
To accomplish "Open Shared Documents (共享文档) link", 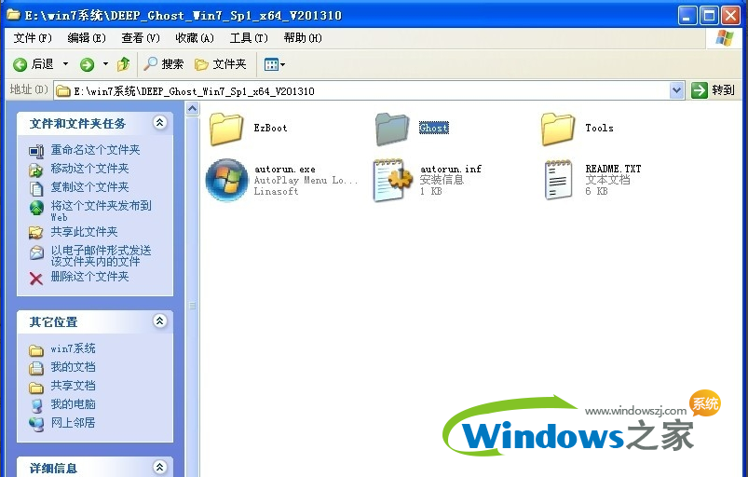I will (73, 386).
